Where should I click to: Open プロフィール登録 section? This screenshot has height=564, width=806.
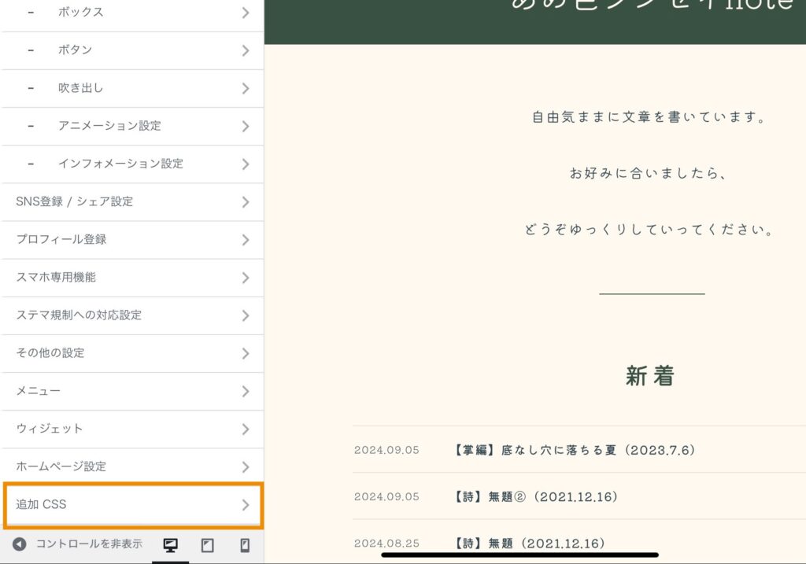[132, 240]
